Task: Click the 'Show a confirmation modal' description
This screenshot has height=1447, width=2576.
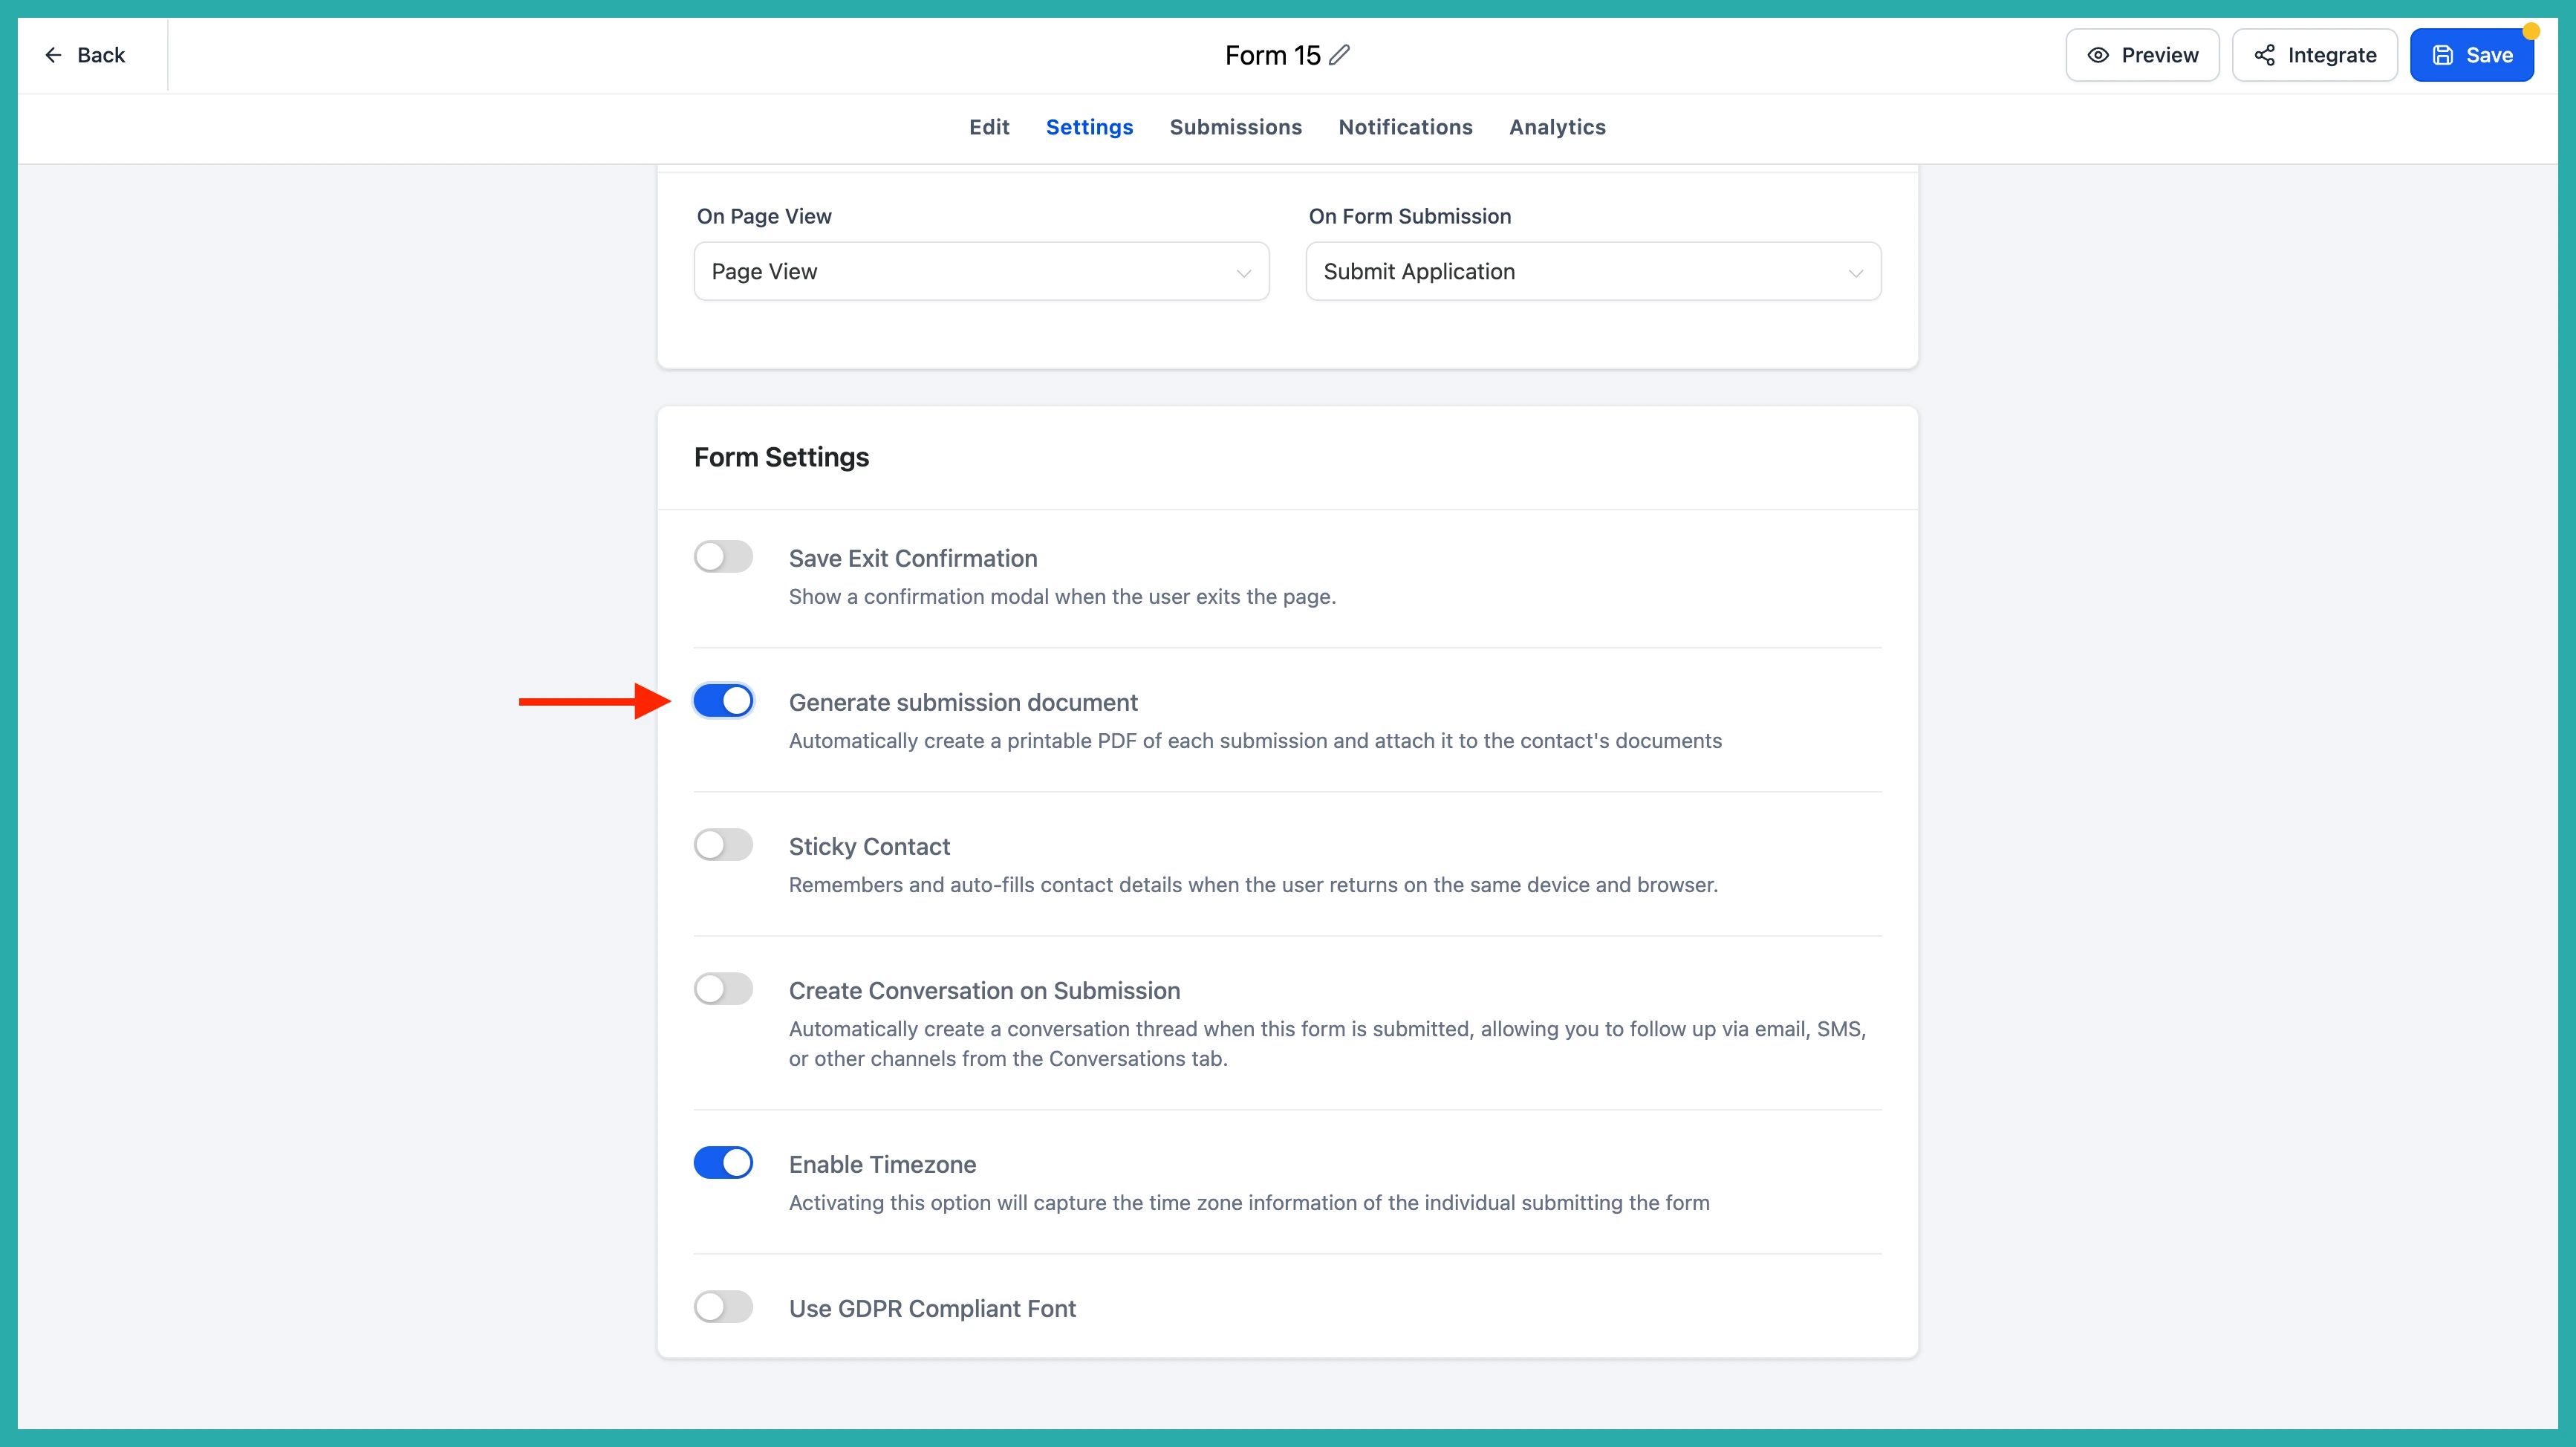Action: click(x=1062, y=596)
